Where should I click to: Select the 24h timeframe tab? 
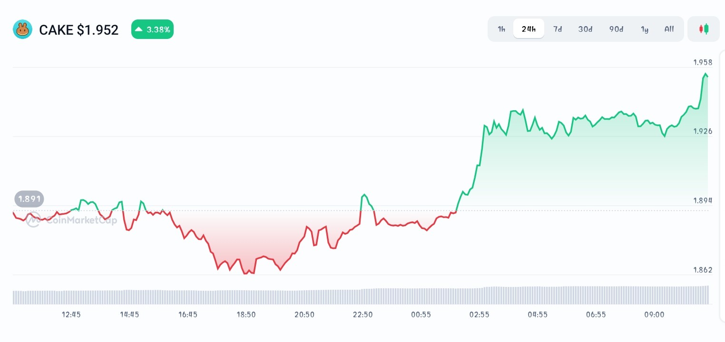[x=529, y=29]
